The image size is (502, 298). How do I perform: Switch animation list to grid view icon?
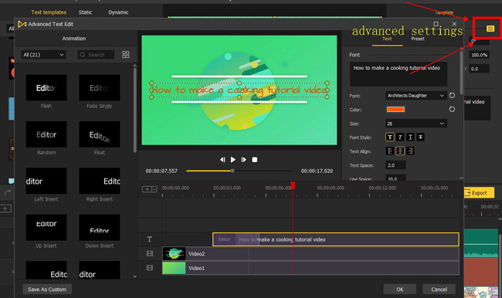click(x=126, y=54)
